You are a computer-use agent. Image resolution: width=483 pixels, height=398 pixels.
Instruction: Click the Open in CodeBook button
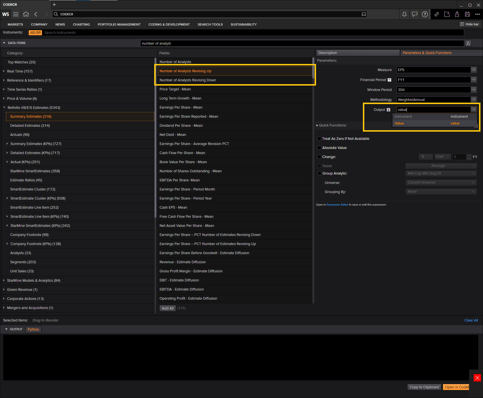[456, 387]
